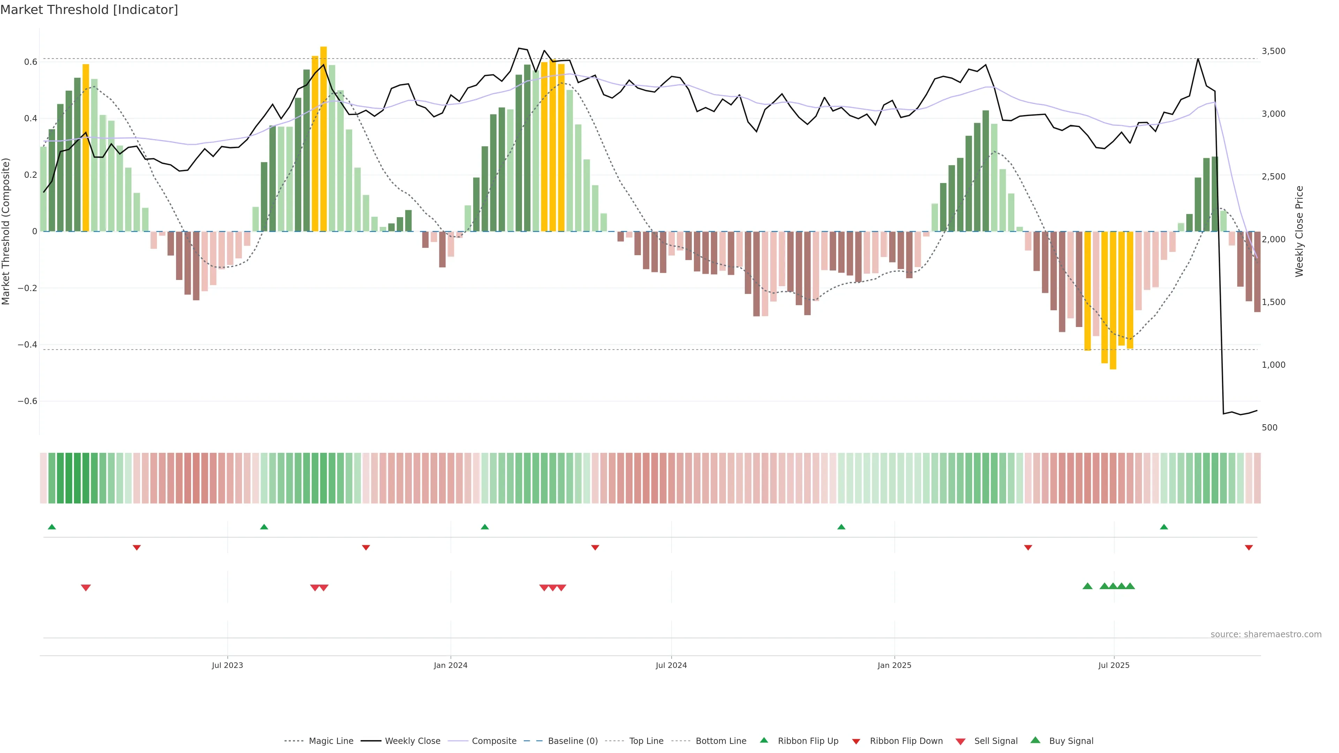
Task: Click the Ribbon Flip Down legend triangle
Action: coord(856,741)
